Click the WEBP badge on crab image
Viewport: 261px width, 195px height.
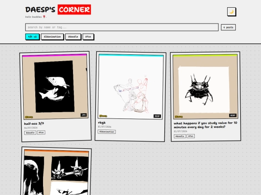pyautogui.click(x=232, y=116)
